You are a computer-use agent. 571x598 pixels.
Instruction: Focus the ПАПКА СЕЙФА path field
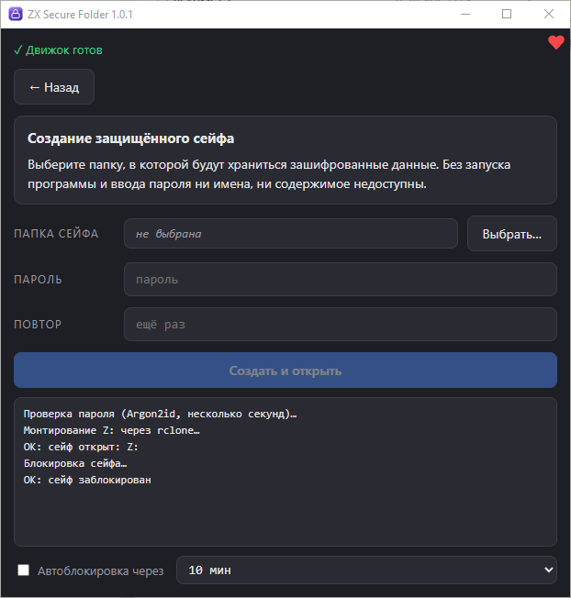point(291,234)
